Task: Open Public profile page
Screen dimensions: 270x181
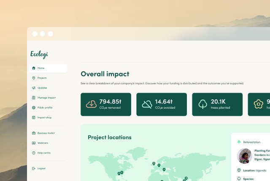Action: pos(45,108)
